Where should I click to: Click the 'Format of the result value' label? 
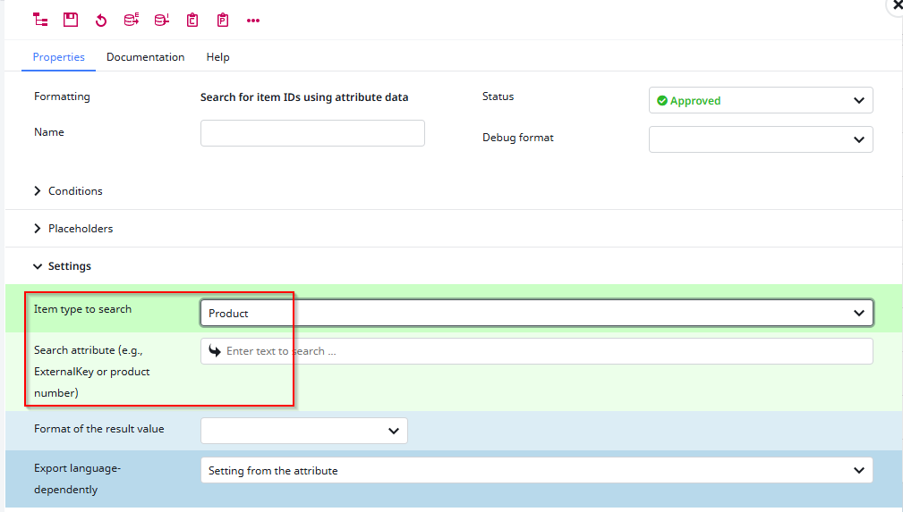pos(99,429)
